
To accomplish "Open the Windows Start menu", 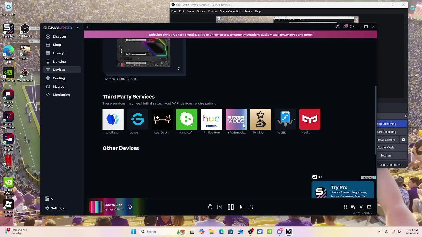I will [x=133, y=232].
